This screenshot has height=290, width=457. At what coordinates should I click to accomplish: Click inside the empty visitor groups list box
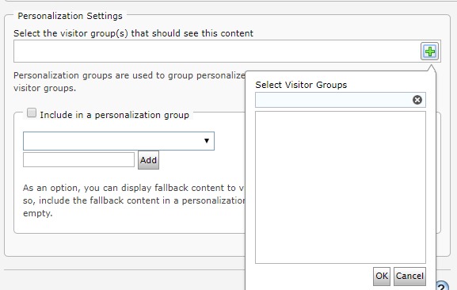click(341, 188)
